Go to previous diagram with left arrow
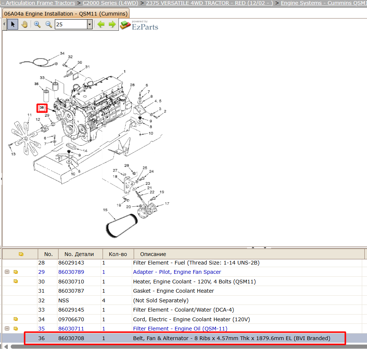 101,24
